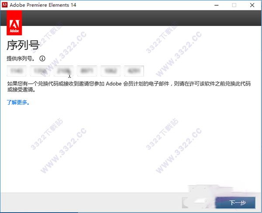Image resolution: width=262 pixels, height=213 pixels.
Task: Focus the third serial number field
Action: click(x=63, y=71)
